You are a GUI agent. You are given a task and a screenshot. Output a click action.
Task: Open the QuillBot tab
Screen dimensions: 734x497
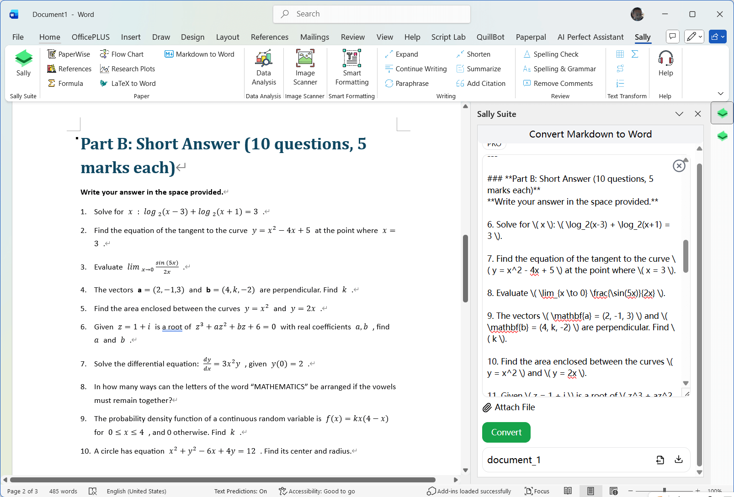point(490,37)
